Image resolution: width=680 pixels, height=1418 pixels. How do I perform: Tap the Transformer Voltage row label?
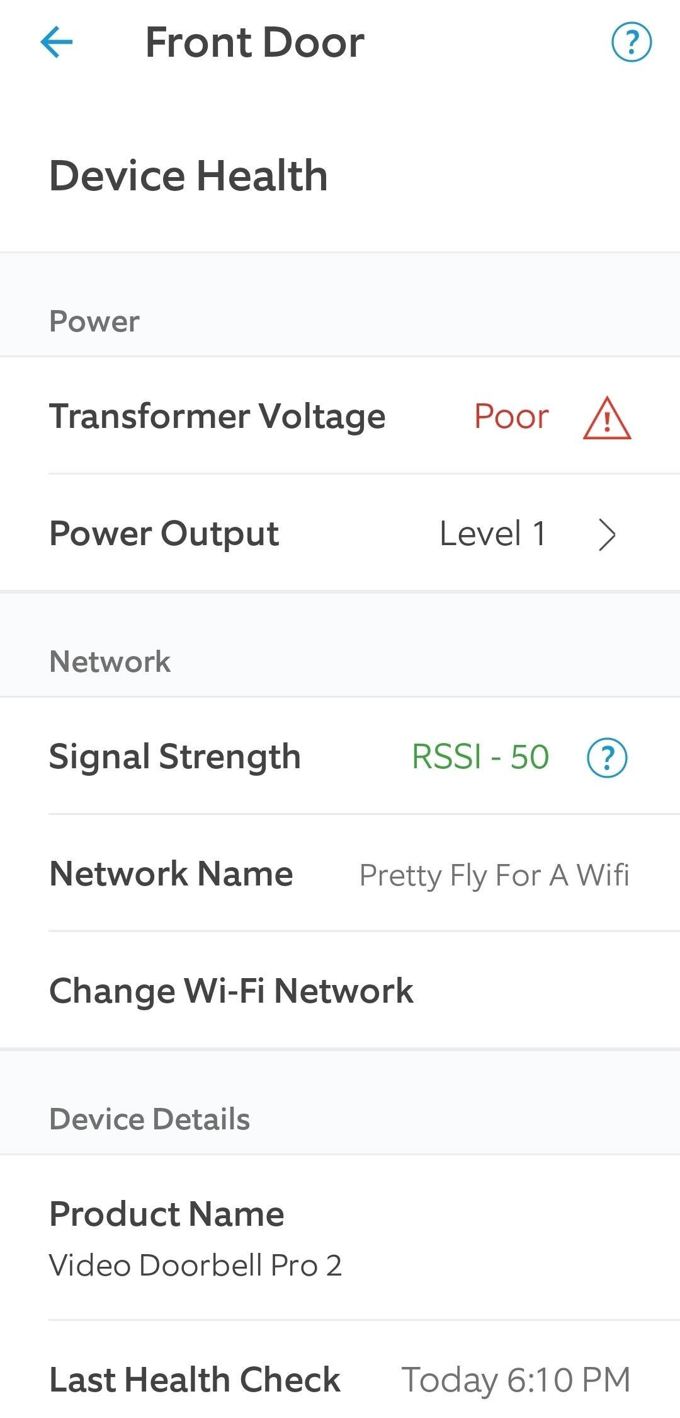point(217,416)
